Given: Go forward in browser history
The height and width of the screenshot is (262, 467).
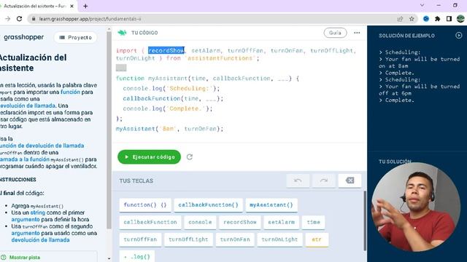Looking at the screenshot, I should [8, 19].
